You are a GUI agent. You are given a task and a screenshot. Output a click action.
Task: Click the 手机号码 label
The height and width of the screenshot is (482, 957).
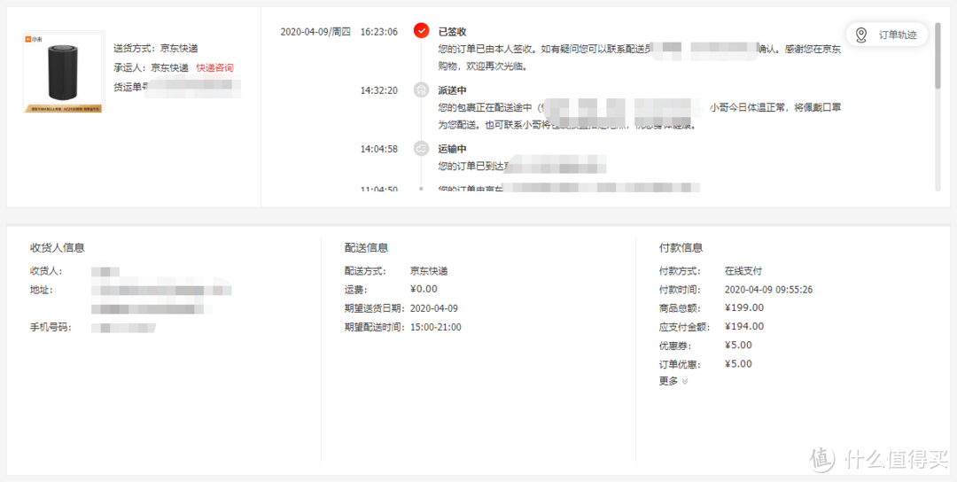[x=51, y=328]
